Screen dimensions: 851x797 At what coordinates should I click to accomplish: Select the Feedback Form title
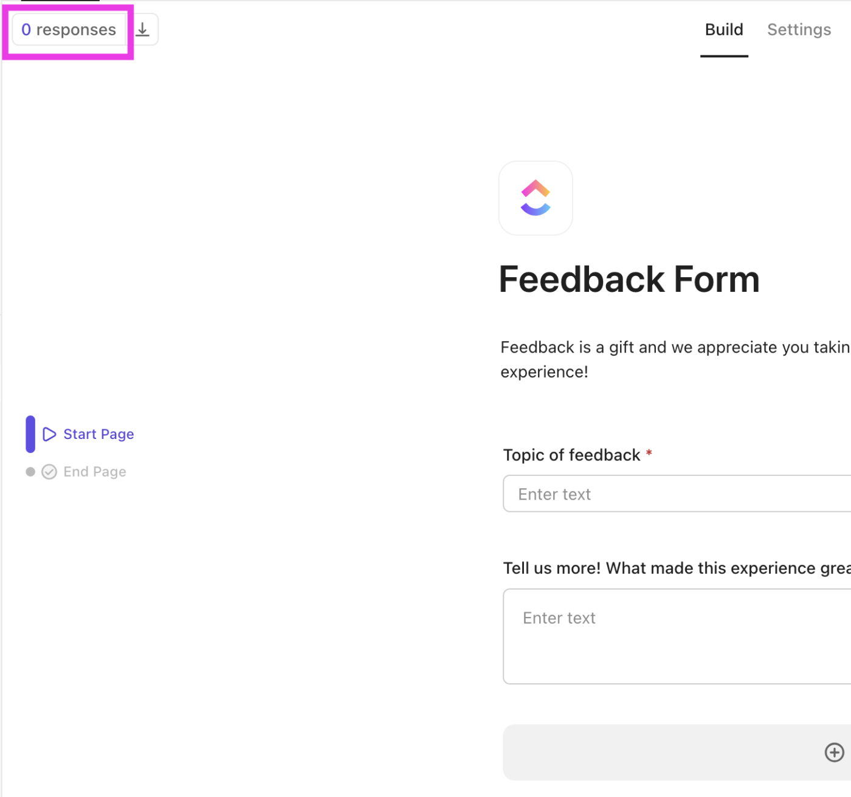coord(629,280)
